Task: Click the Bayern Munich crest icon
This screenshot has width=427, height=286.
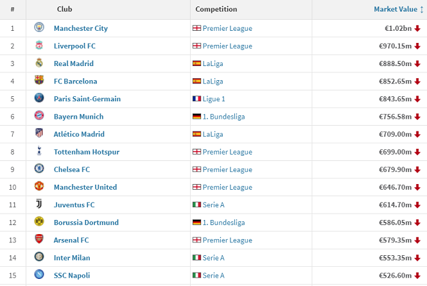Action: pyautogui.click(x=39, y=115)
